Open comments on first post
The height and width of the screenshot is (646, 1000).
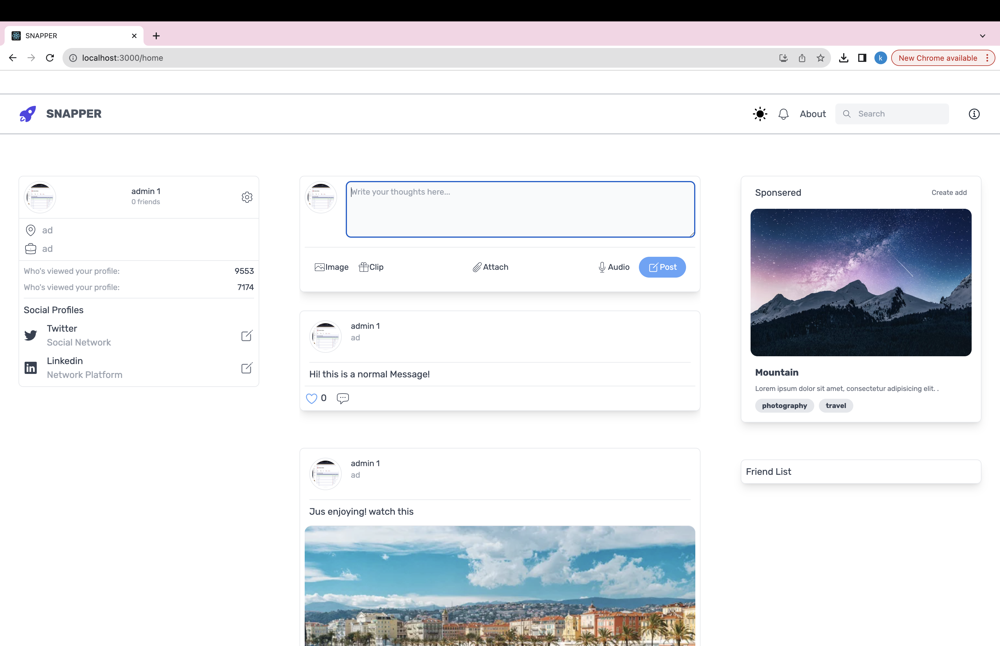(342, 398)
